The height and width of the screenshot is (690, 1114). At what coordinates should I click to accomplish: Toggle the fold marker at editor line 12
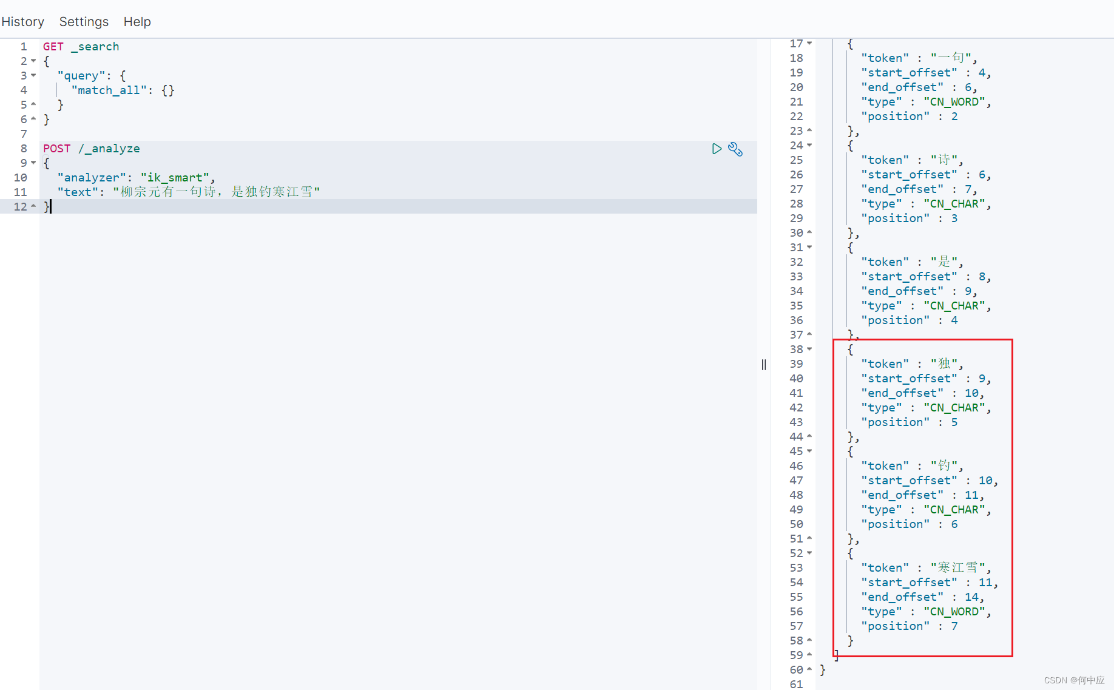(x=33, y=206)
